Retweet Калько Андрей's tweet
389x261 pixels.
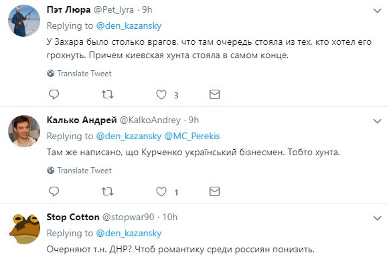(x=107, y=191)
